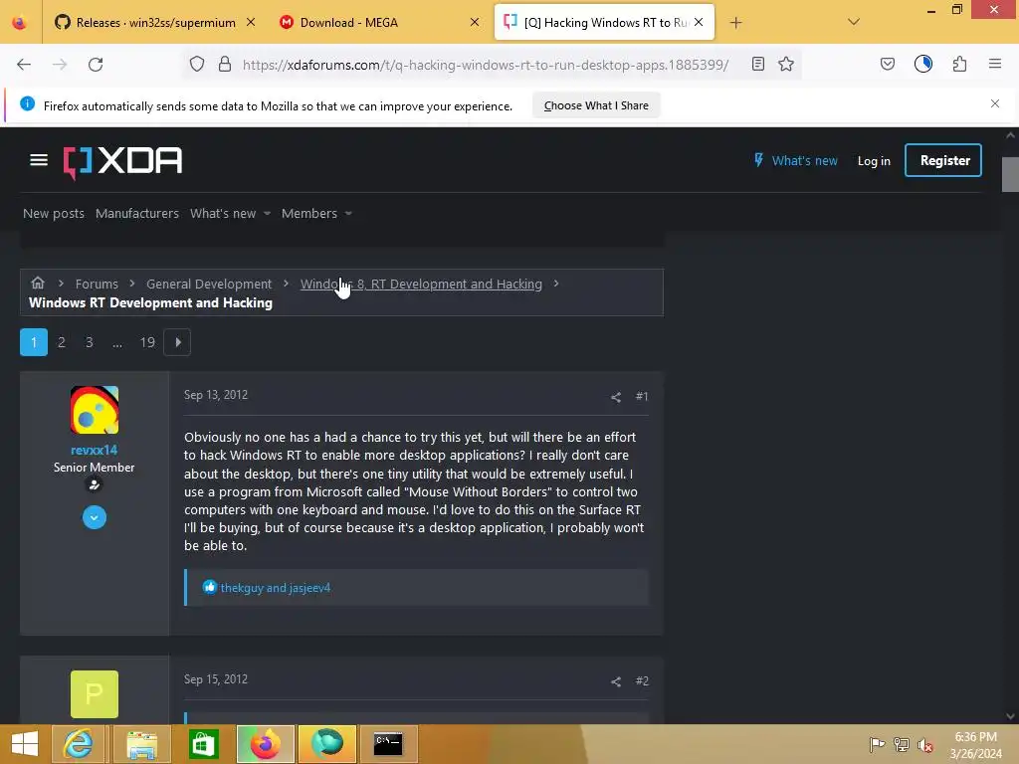Open revxx14 avatar profile
The image size is (1019, 764).
[95, 410]
